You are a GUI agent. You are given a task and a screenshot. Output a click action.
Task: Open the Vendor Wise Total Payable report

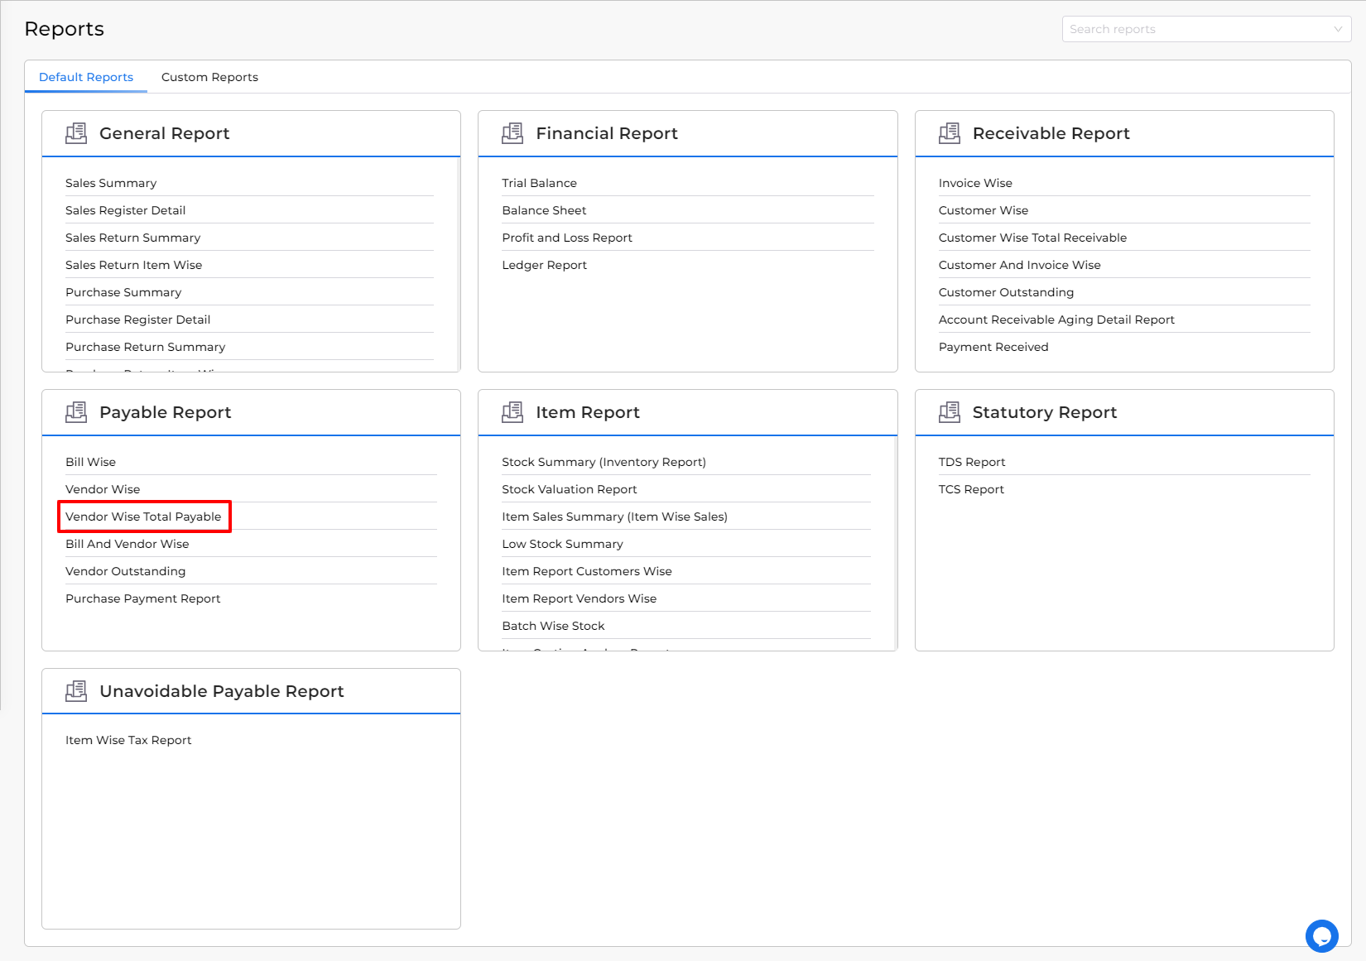pyautogui.click(x=143, y=517)
